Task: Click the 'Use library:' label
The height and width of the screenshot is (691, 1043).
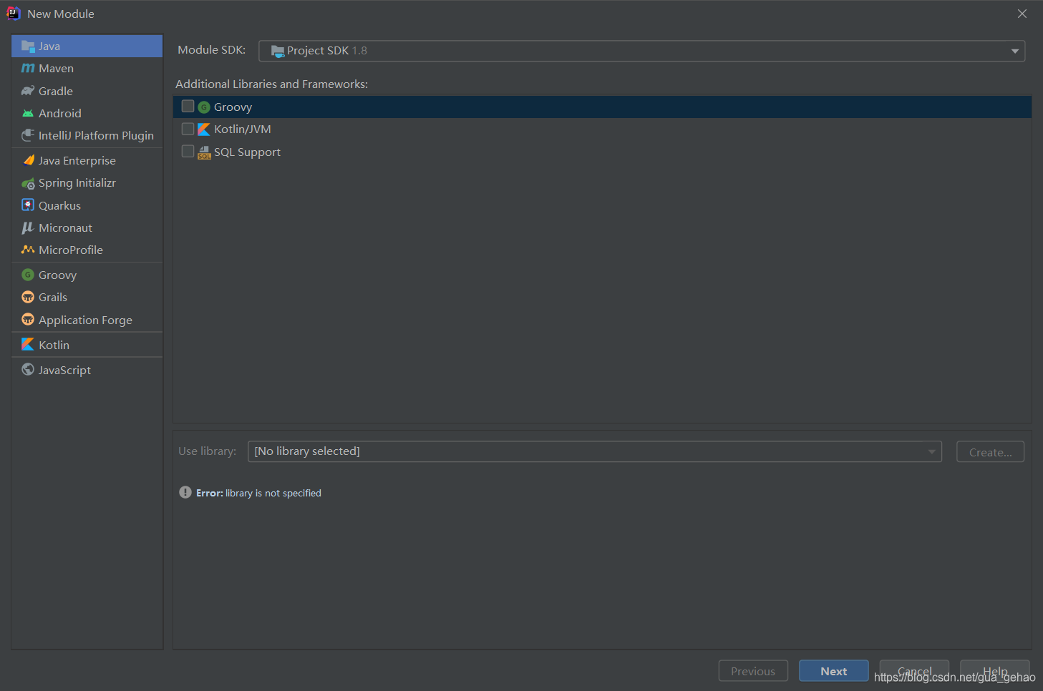Action: point(208,451)
